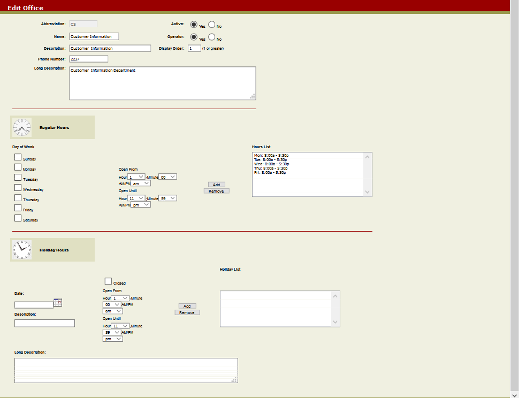Check the Monday checkbox
Screen dimensions: 519x398
coord(18,167)
